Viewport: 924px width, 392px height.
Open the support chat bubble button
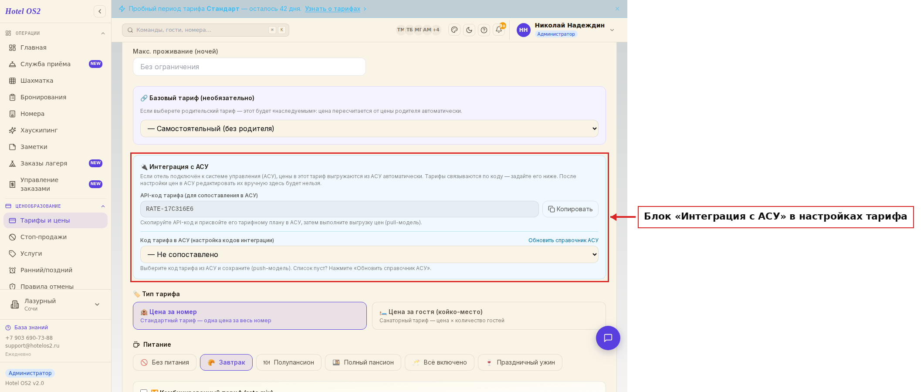(608, 338)
